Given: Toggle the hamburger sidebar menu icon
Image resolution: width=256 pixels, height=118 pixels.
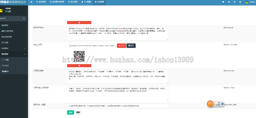Looking at the screenshot, I should (x=31, y=2).
